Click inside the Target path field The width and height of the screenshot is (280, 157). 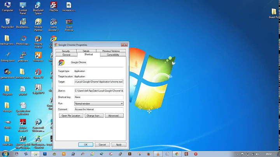pyautogui.click(x=99, y=82)
